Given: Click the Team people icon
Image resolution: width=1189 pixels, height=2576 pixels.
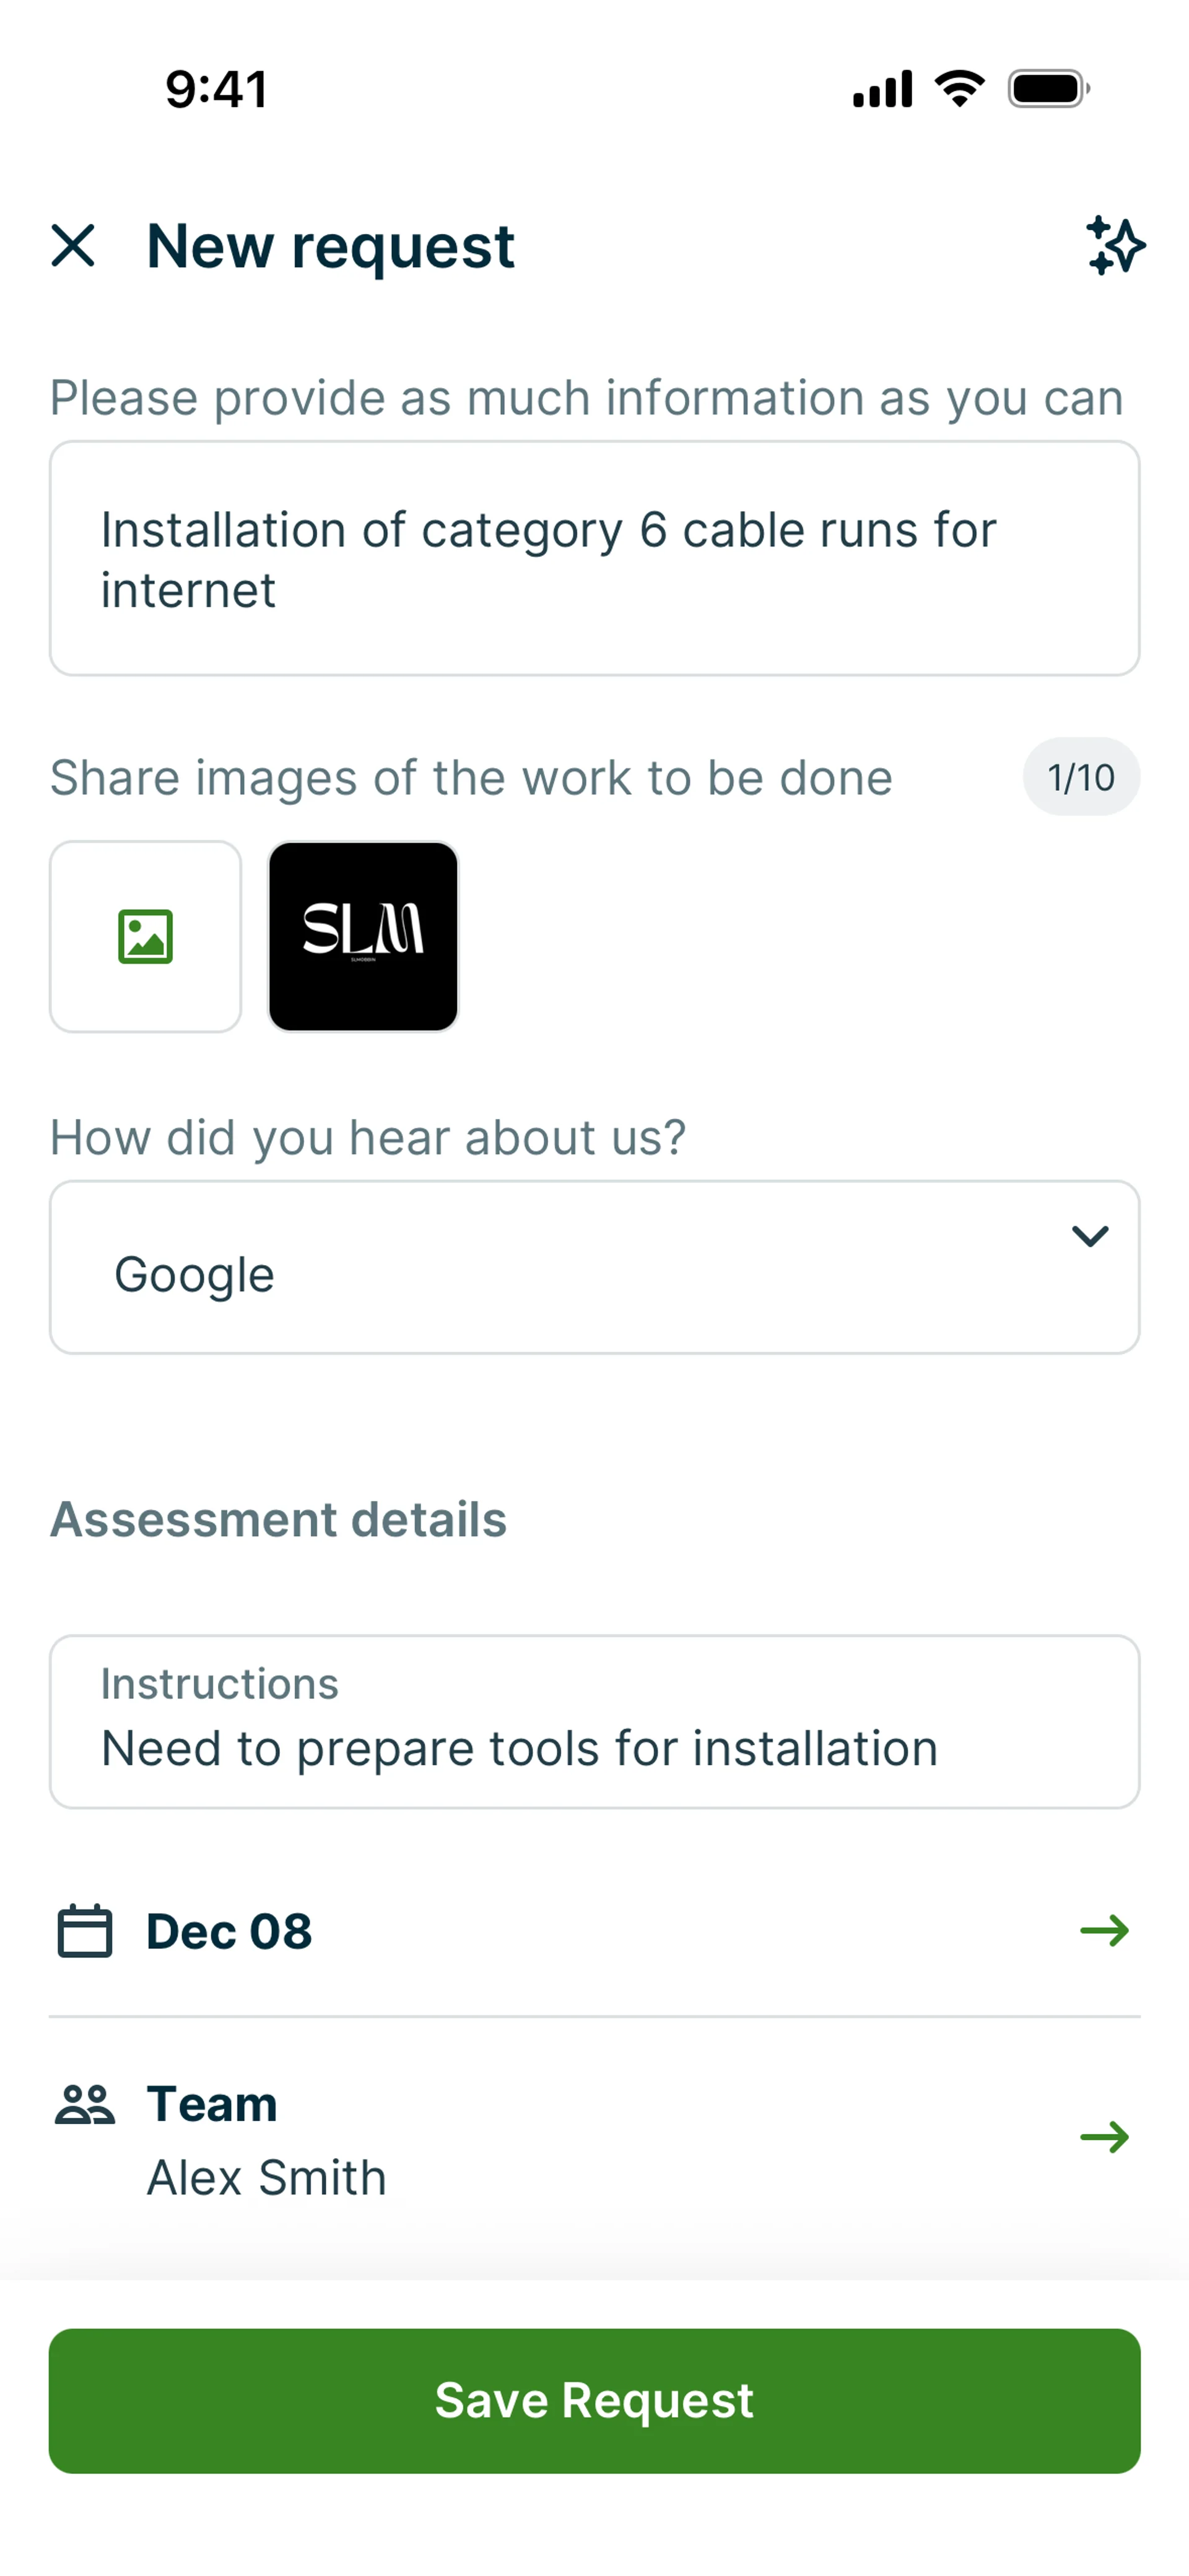Looking at the screenshot, I should click(85, 2104).
